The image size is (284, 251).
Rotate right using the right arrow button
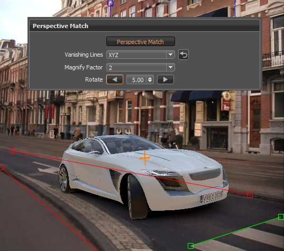166,79
